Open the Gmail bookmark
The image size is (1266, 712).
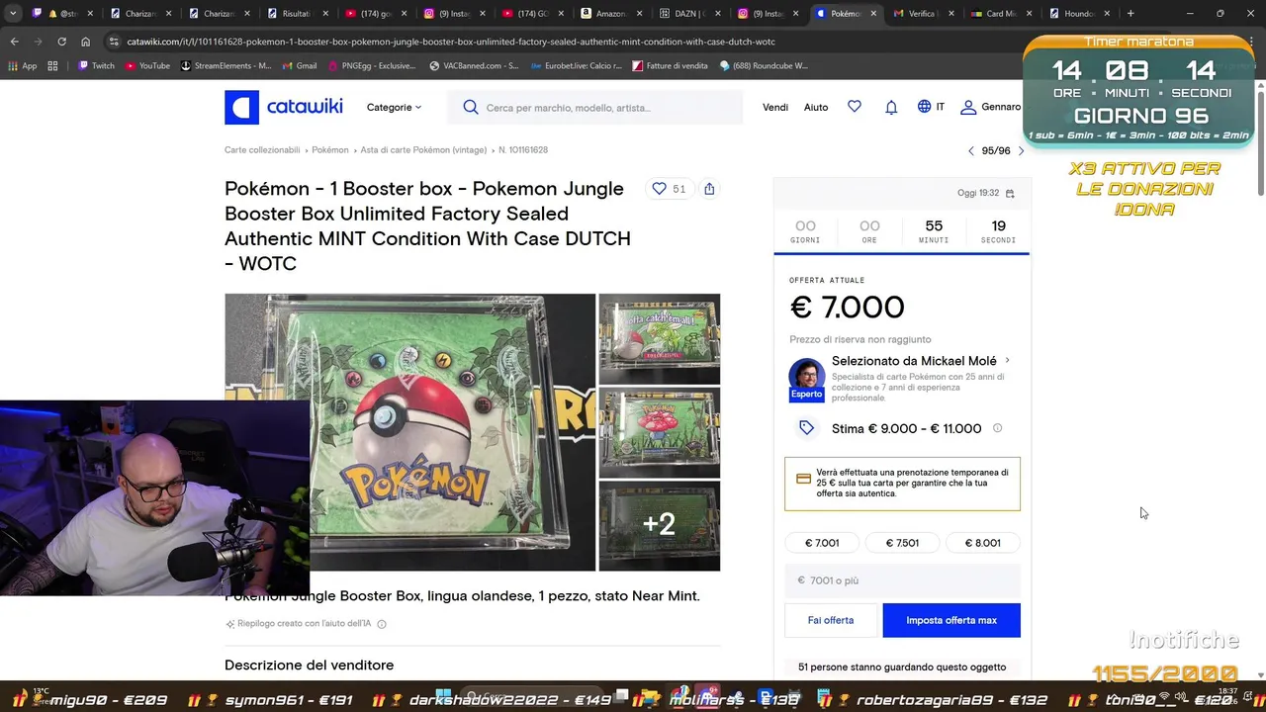tap(299, 66)
